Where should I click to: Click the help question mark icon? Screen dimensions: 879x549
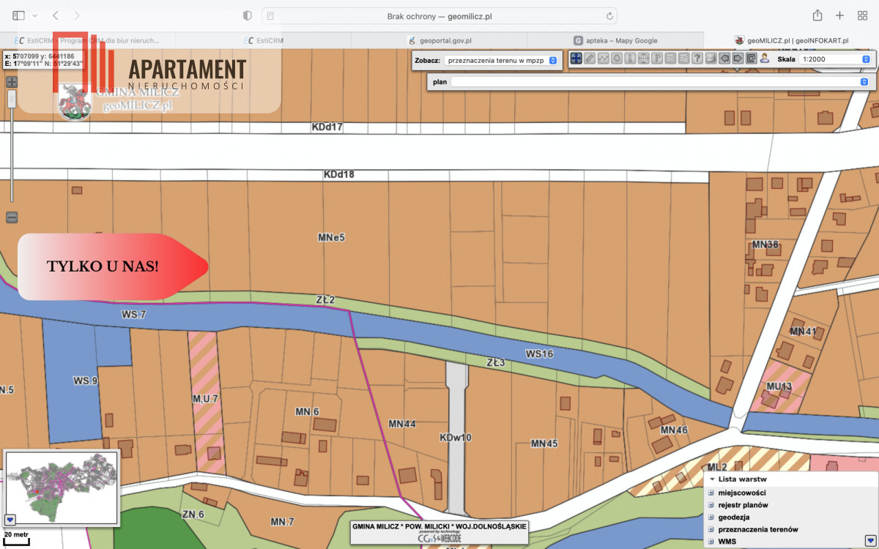click(x=697, y=59)
